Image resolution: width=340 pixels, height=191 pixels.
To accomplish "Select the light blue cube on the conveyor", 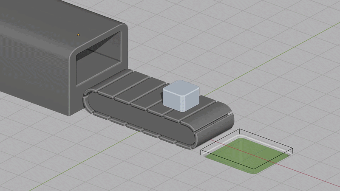I will (x=181, y=96).
